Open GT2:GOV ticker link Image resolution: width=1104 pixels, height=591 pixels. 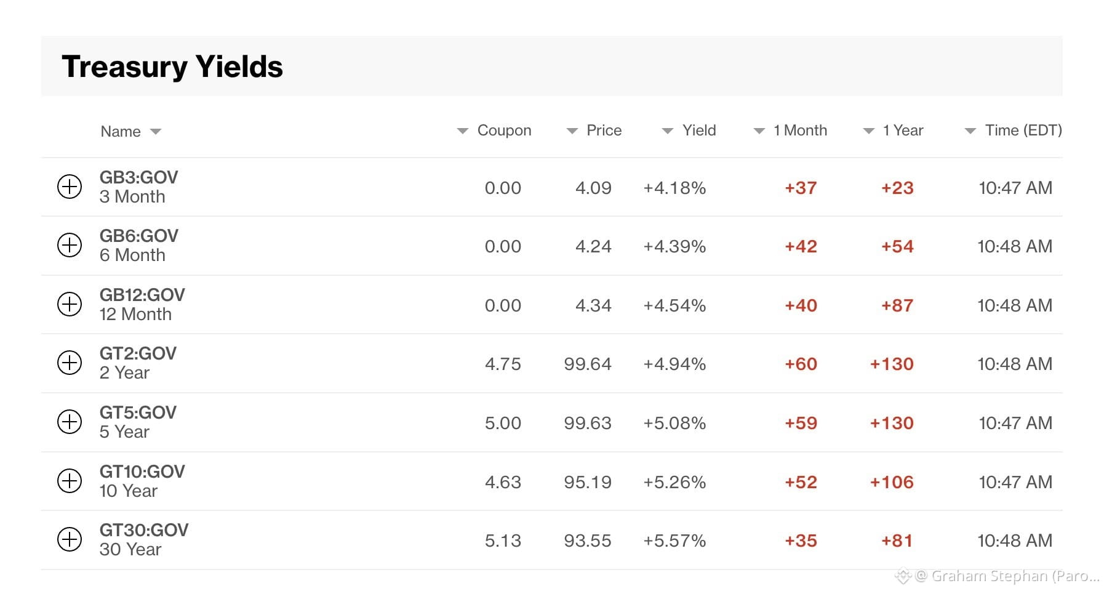click(138, 353)
